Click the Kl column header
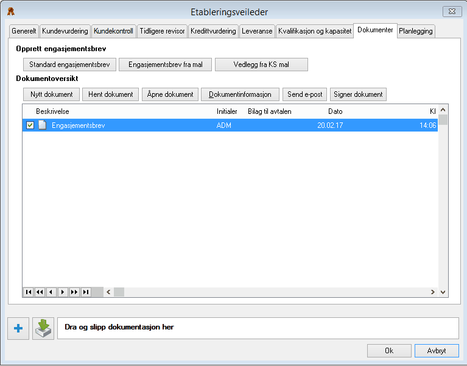Image resolution: width=467 pixels, height=366 pixels. 433,111
